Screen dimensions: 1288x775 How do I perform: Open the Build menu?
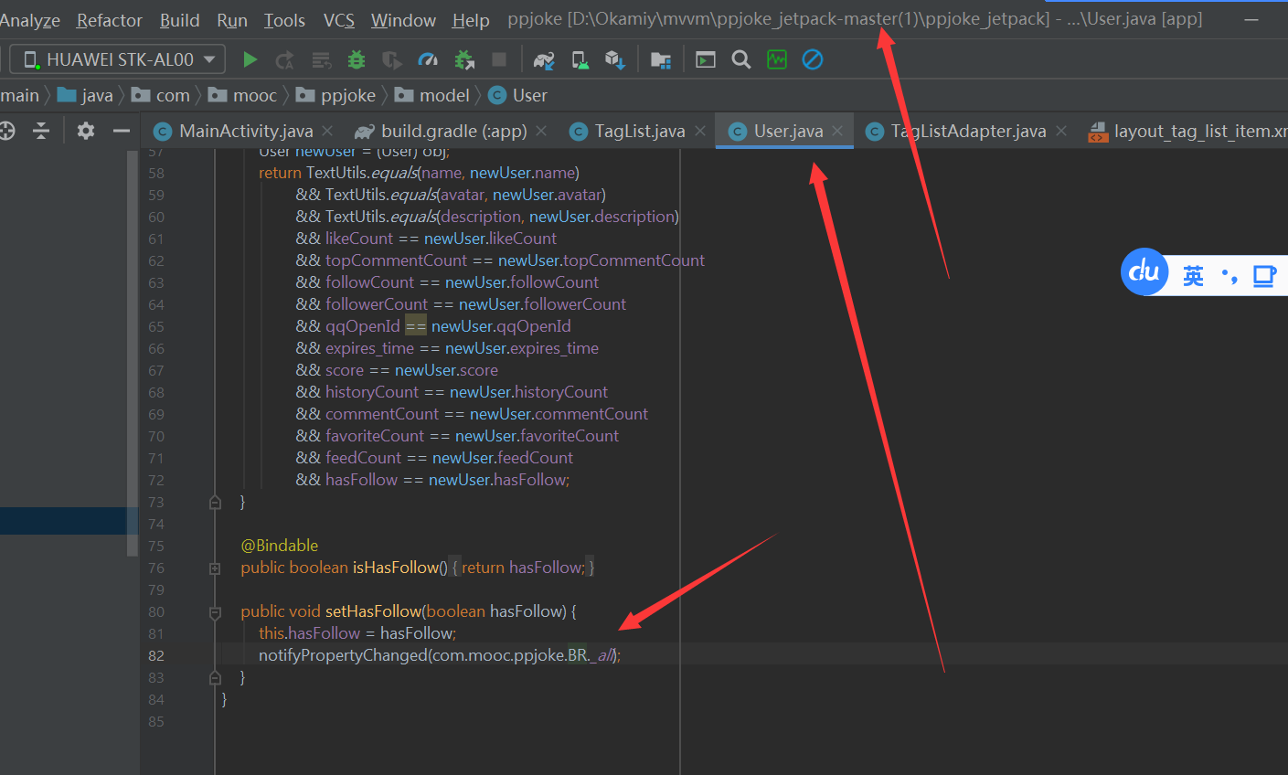180,20
